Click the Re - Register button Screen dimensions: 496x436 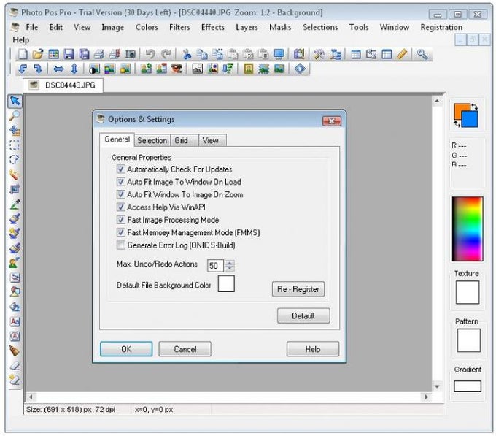point(298,289)
